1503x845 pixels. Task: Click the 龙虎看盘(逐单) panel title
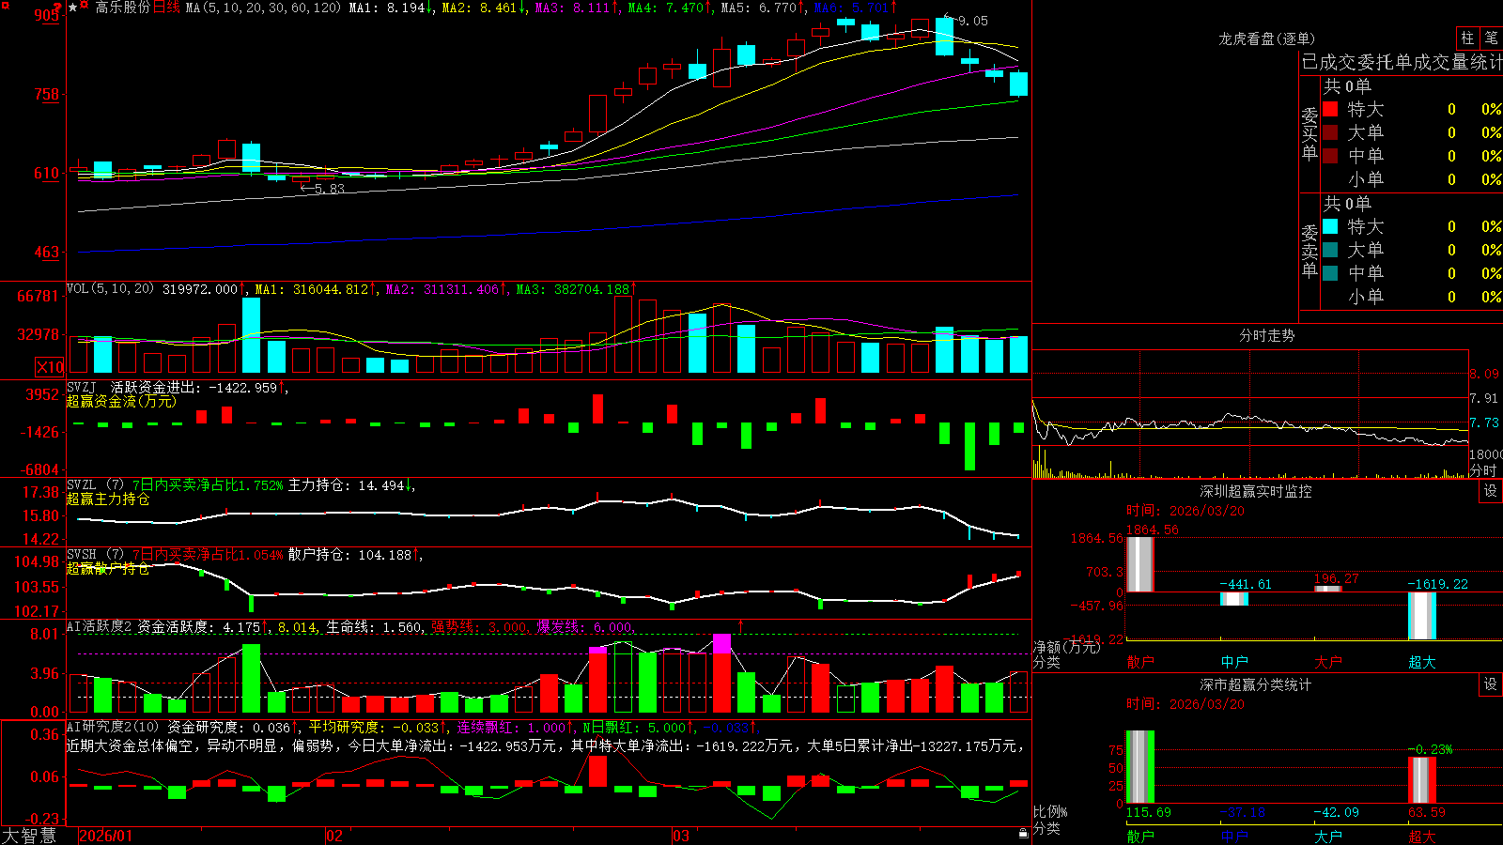1266,38
